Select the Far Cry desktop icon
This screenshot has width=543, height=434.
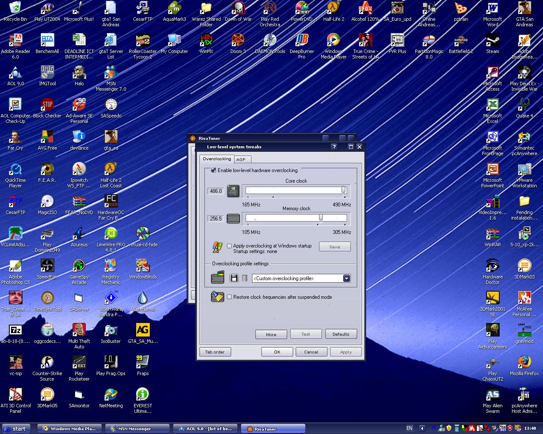(x=15, y=140)
